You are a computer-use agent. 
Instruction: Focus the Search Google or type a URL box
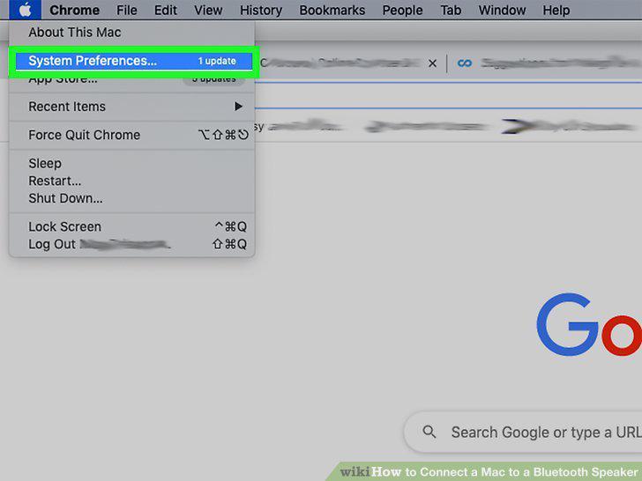pyautogui.click(x=523, y=432)
